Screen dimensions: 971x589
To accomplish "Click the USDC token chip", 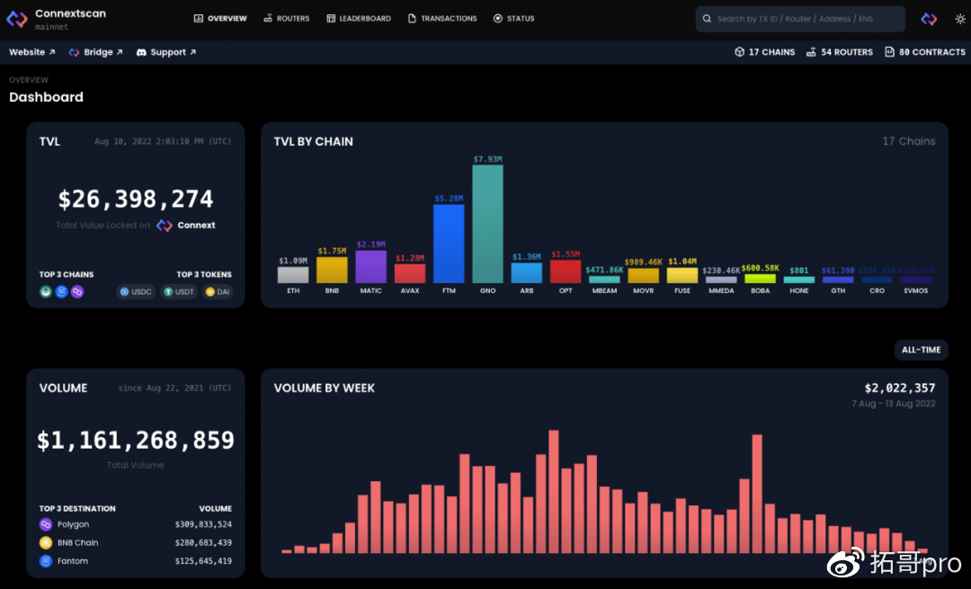I will point(136,291).
